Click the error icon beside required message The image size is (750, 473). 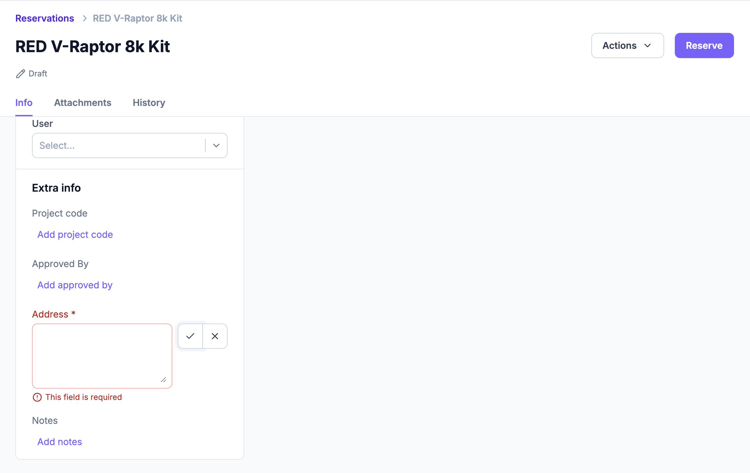coord(37,397)
